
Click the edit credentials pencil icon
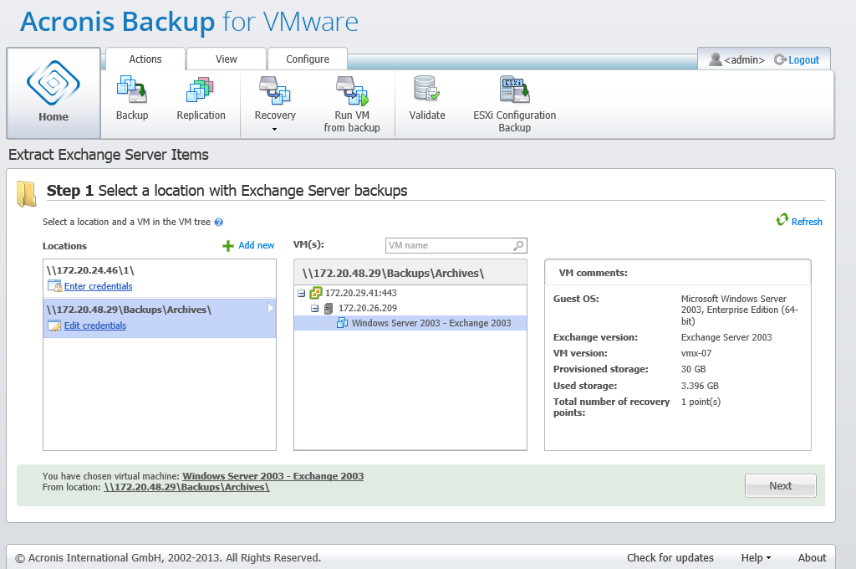(54, 326)
